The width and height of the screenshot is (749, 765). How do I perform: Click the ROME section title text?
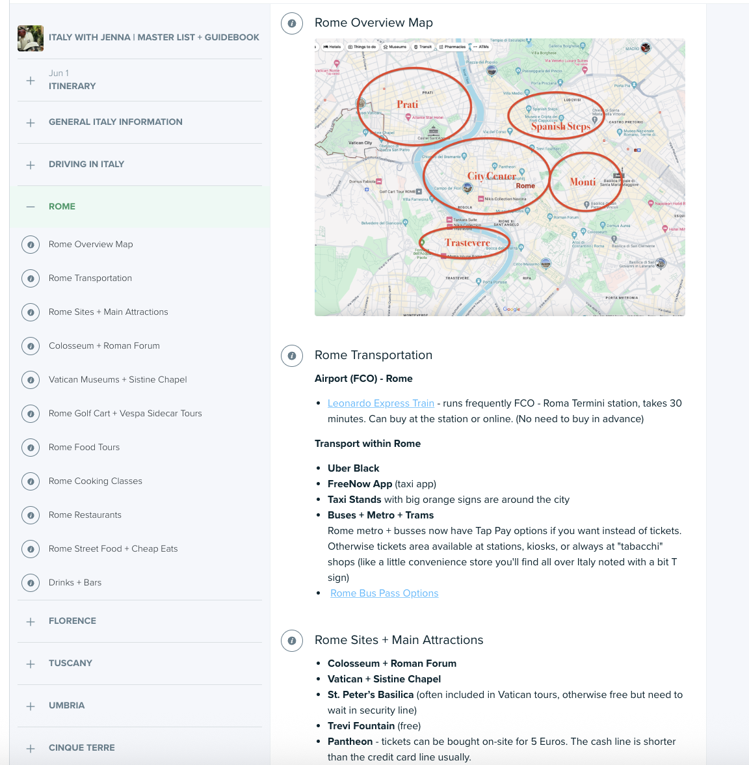(62, 206)
